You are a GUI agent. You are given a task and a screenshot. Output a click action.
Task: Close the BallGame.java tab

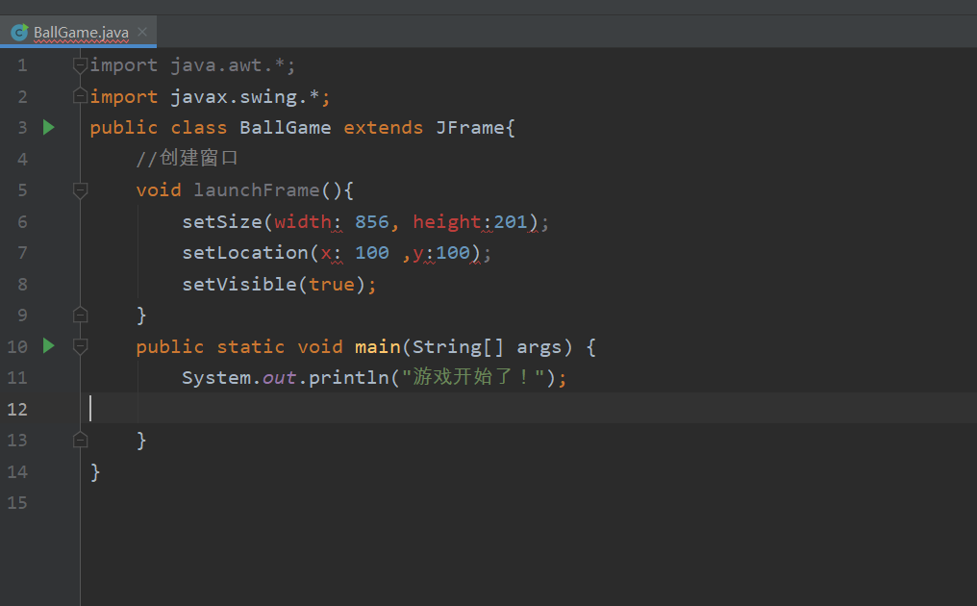142,32
